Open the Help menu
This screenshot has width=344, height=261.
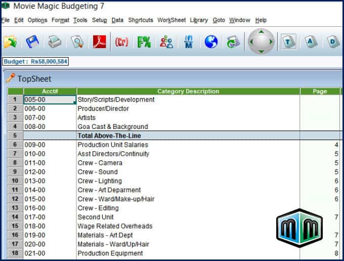(261, 20)
